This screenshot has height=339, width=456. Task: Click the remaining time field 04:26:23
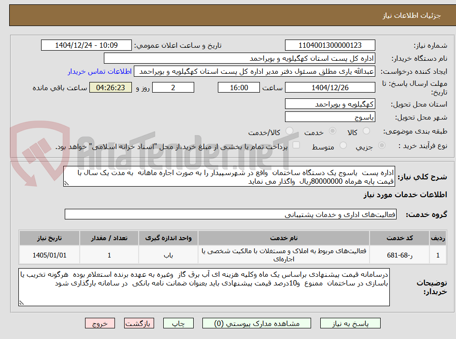[111, 87]
